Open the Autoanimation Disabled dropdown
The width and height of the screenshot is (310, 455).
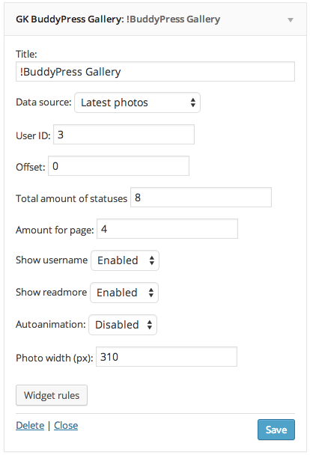(123, 325)
